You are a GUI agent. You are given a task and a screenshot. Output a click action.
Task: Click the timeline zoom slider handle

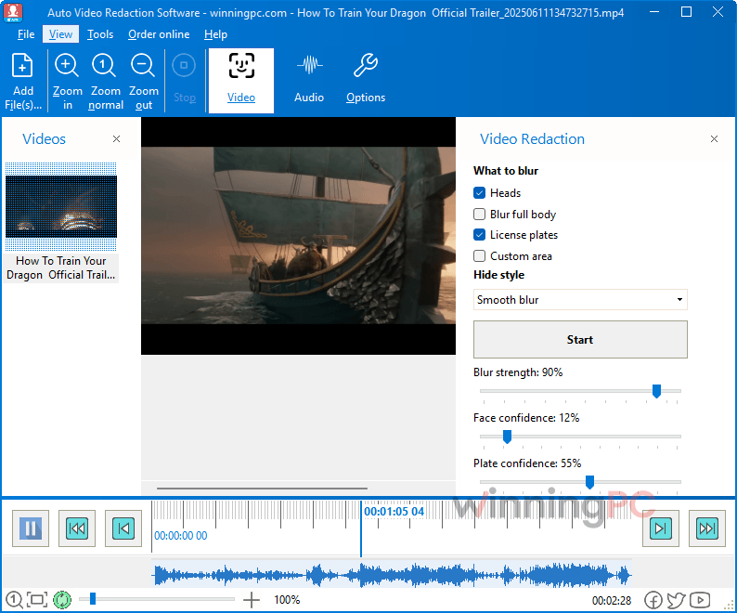(x=93, y=599)
